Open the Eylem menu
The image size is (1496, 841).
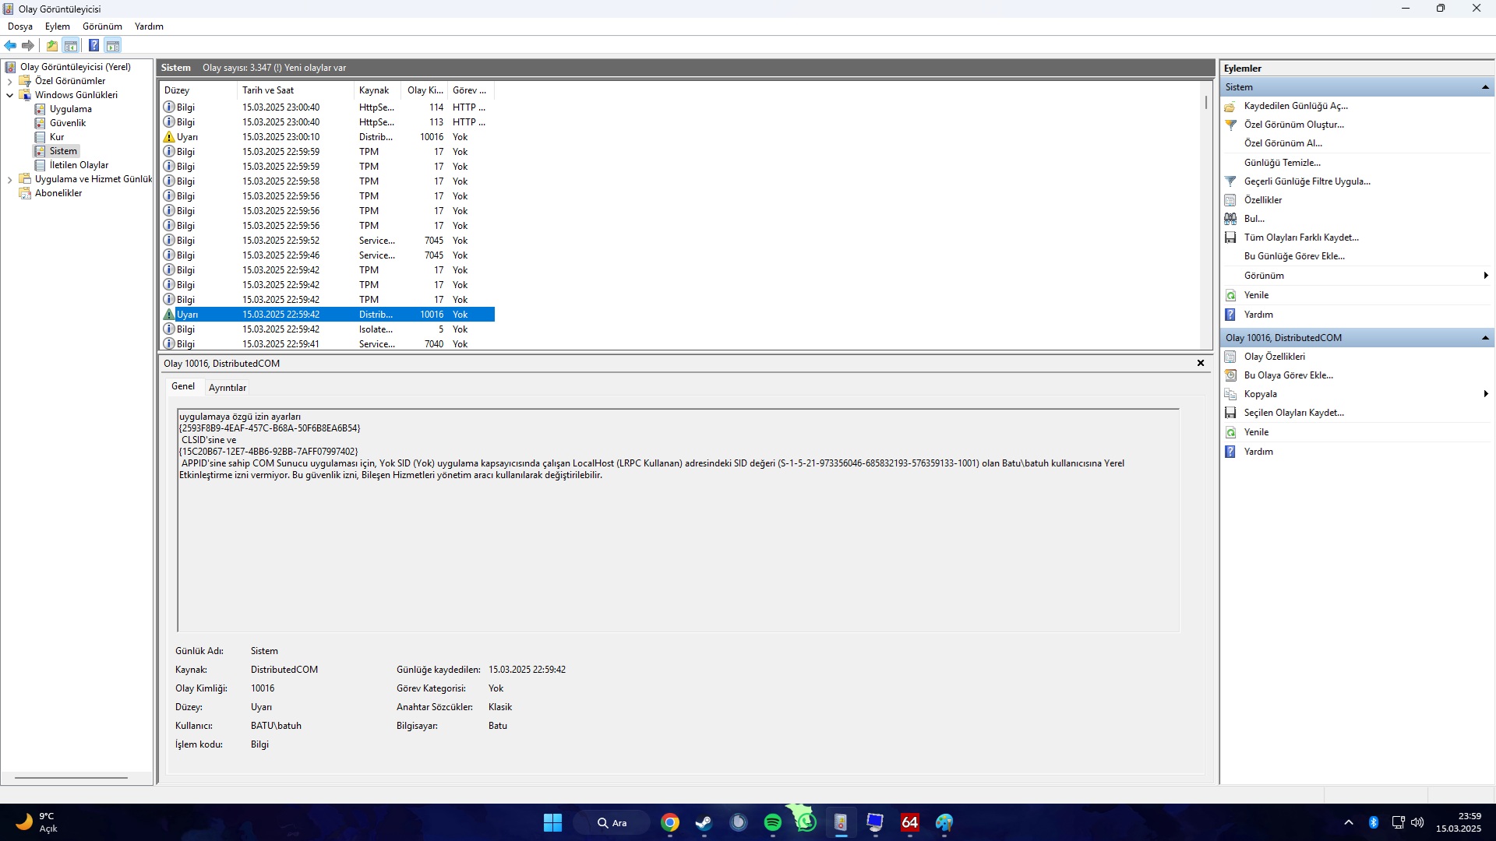pyautogui.click(x=57, y=26)
